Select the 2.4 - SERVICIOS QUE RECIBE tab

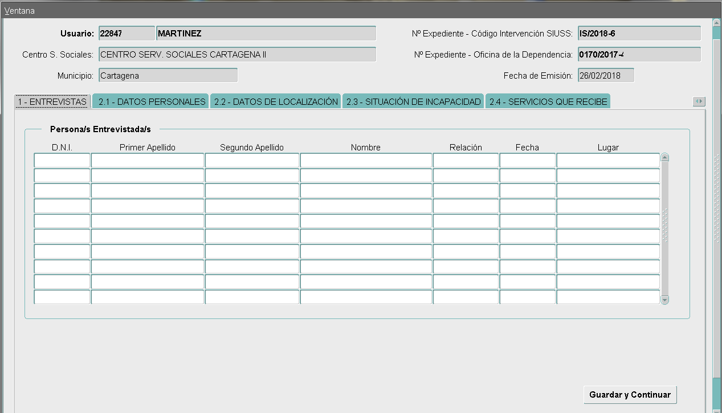tap(548, 102)
